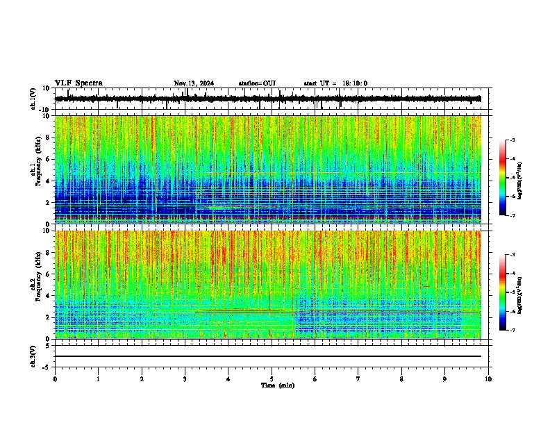Click the "Time (min)" axis label
This screenshot has height=425, width=550.
(278, 385)
